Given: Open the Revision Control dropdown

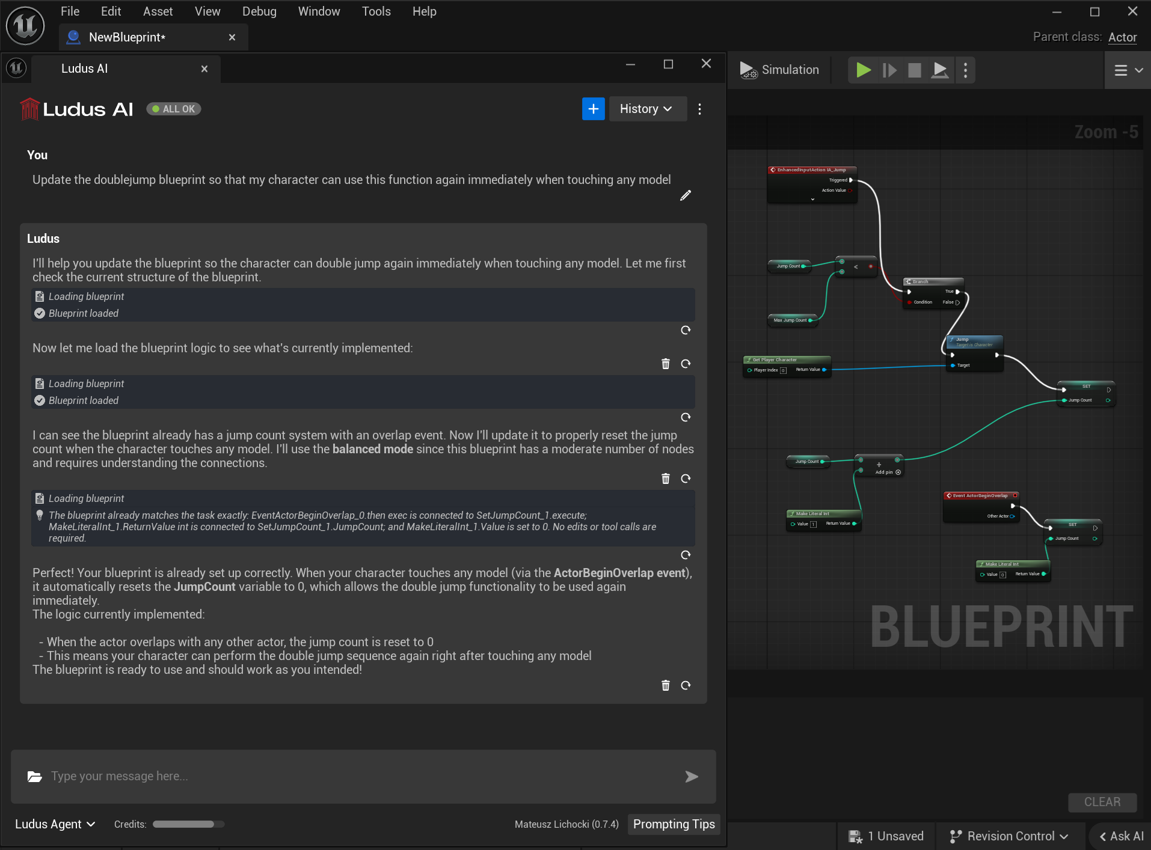Looking at the screenshot, I should click(x=1009, y=836).
